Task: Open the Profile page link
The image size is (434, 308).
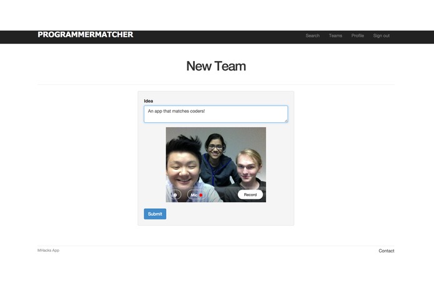Action: click(x=358, y=36)
